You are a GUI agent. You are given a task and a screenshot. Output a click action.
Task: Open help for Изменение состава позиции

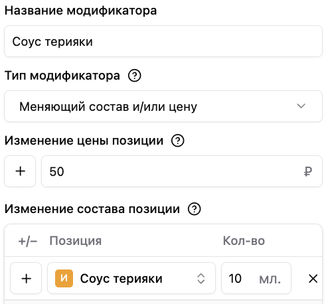coord(194,209)
